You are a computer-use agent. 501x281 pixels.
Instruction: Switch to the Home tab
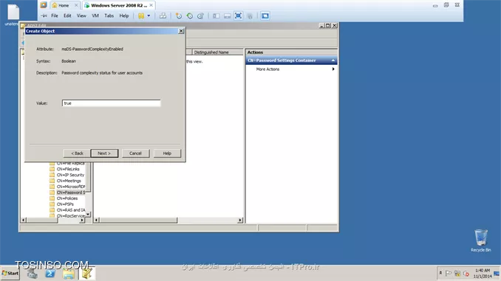(x=64, y=5)
